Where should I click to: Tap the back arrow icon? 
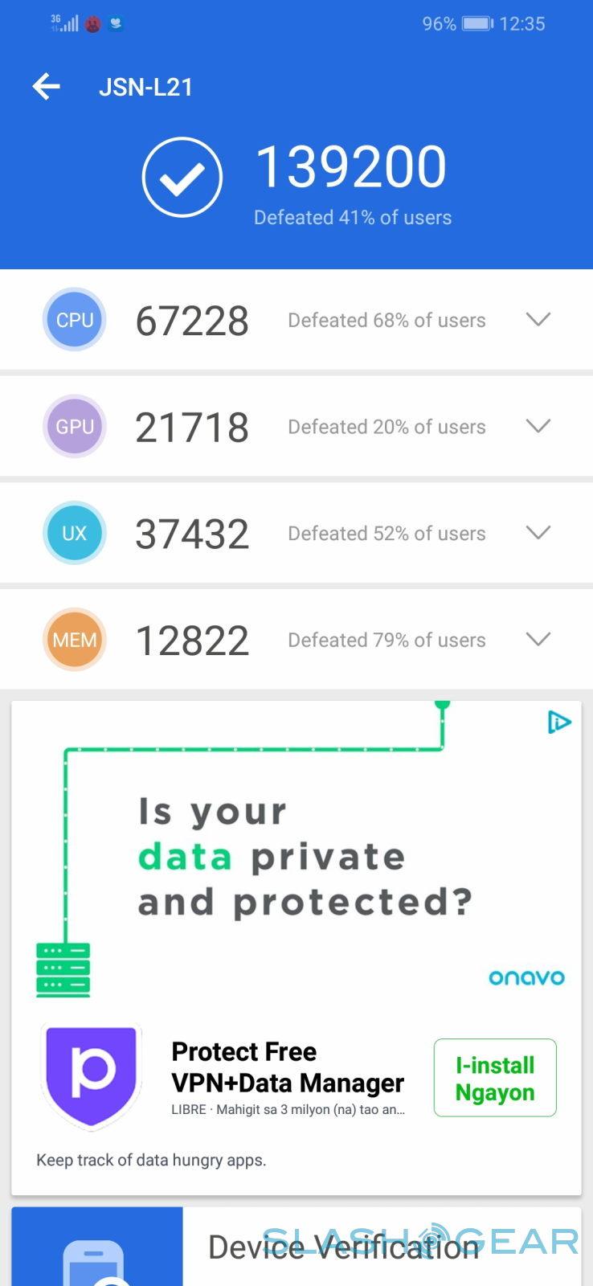[x=47, y=87]
